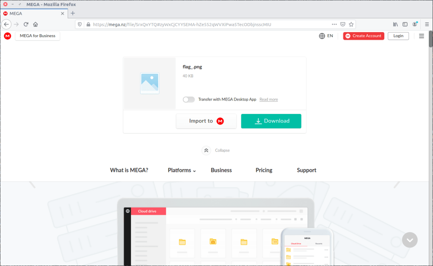Click the scroll-down circle arrow icon
The height and width of the screenshot is (266, 433).
click(410, 240)
